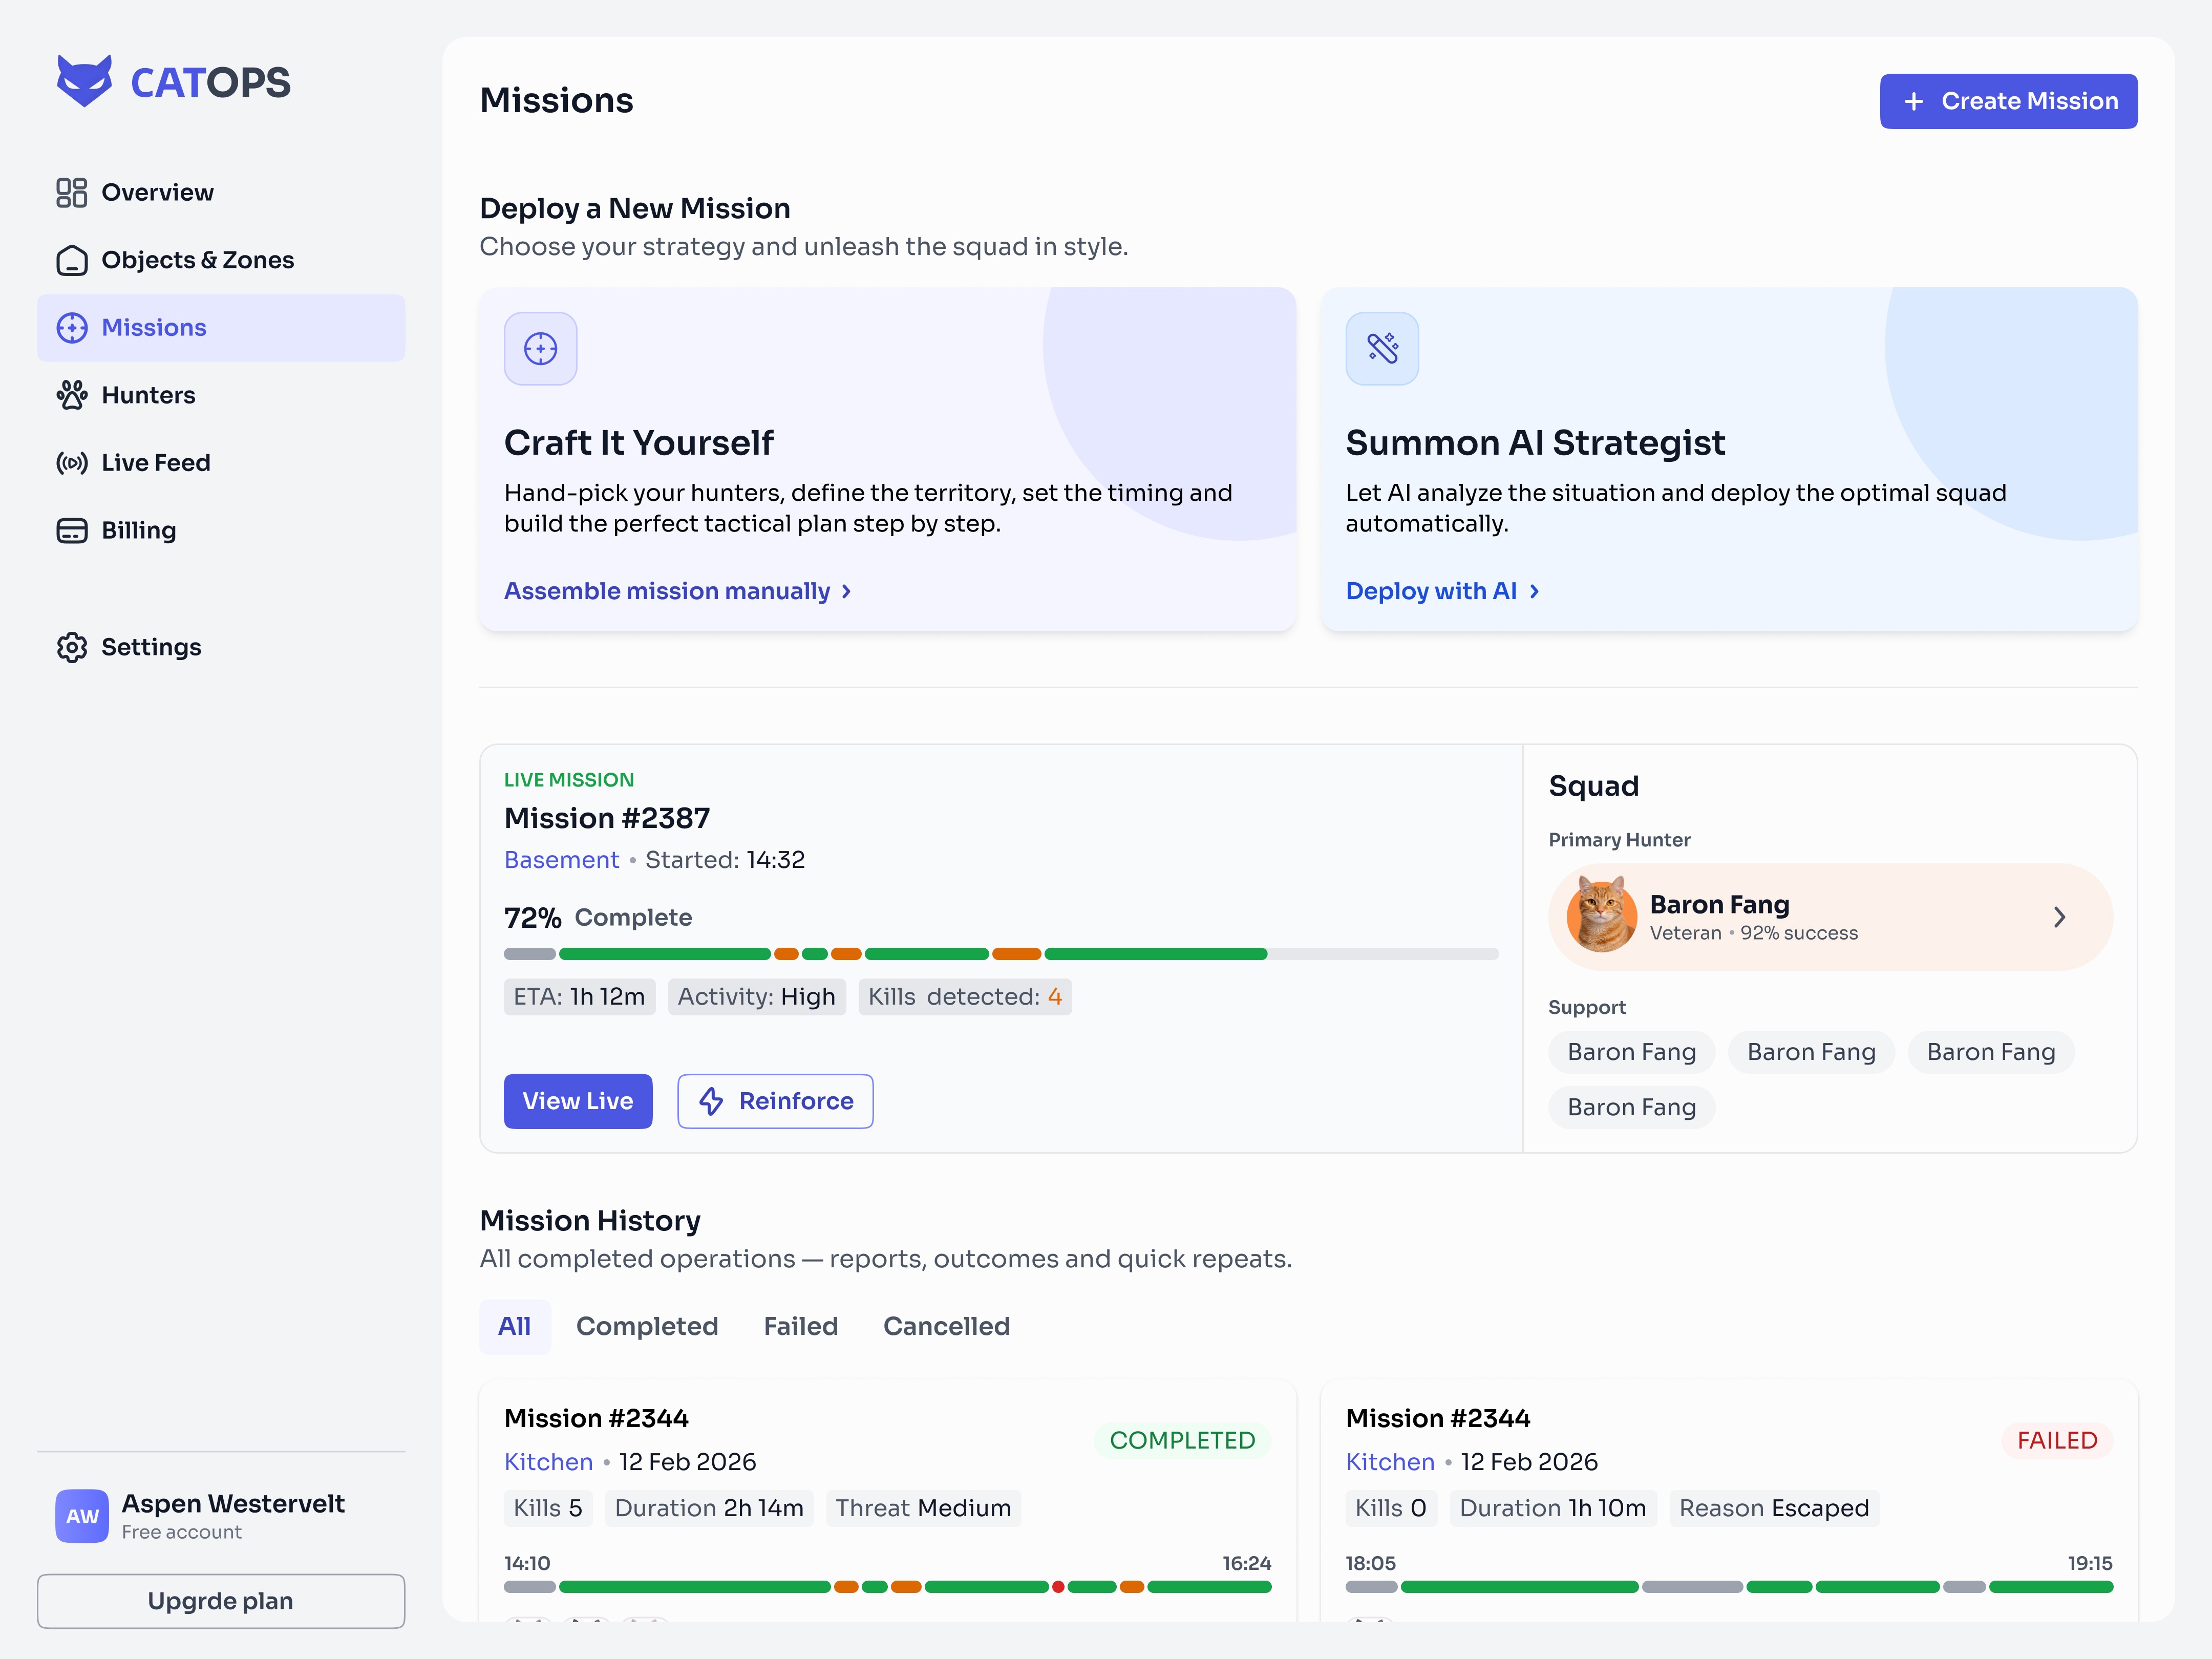Click the Reinforce button

point(775,1101)
